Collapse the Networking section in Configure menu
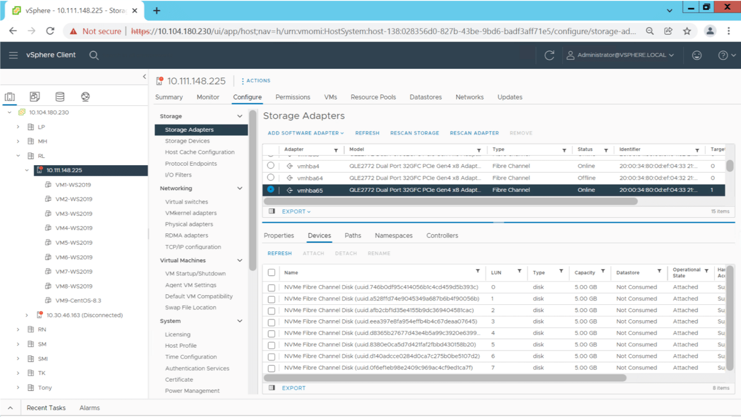This screenshot has width=741, height=417. tap(240, 188)
